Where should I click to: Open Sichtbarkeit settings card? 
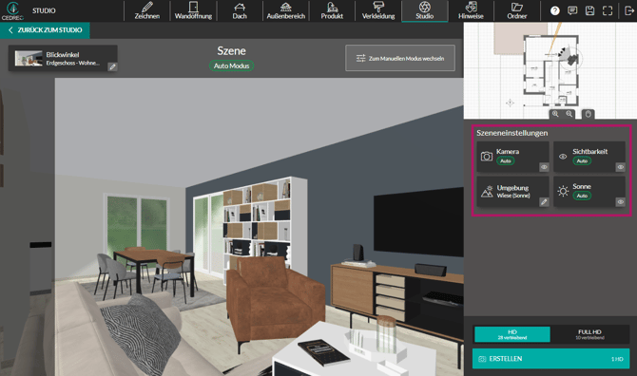589,157
